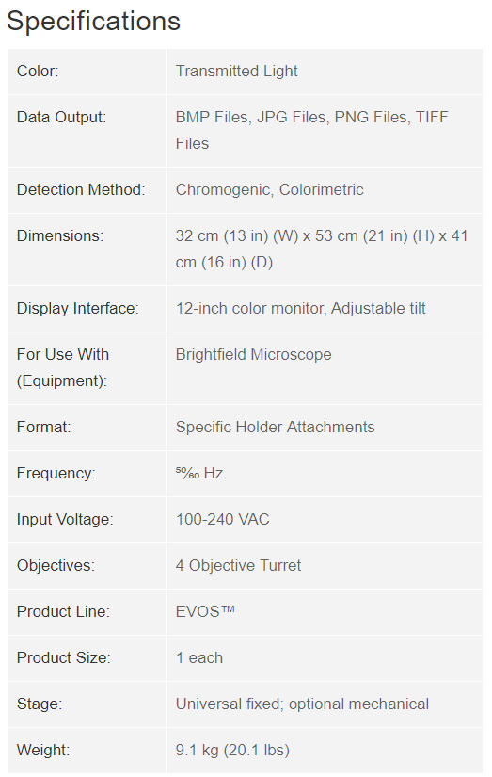Select the Format label cell
Viewport: 492px width, 777px height.
87,428
